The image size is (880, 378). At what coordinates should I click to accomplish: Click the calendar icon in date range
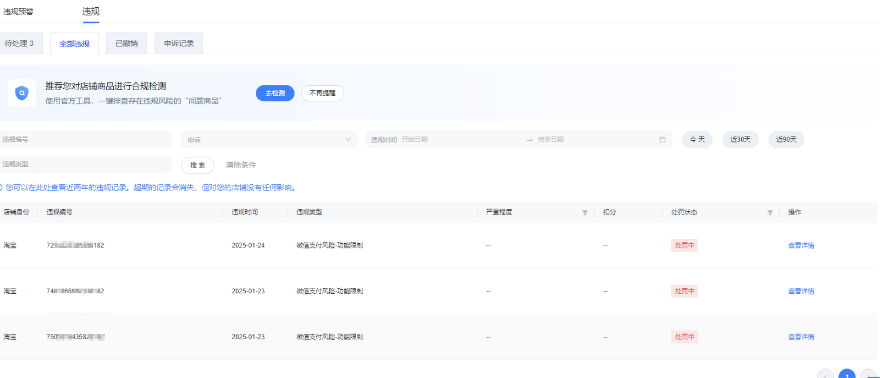point(662,140)
